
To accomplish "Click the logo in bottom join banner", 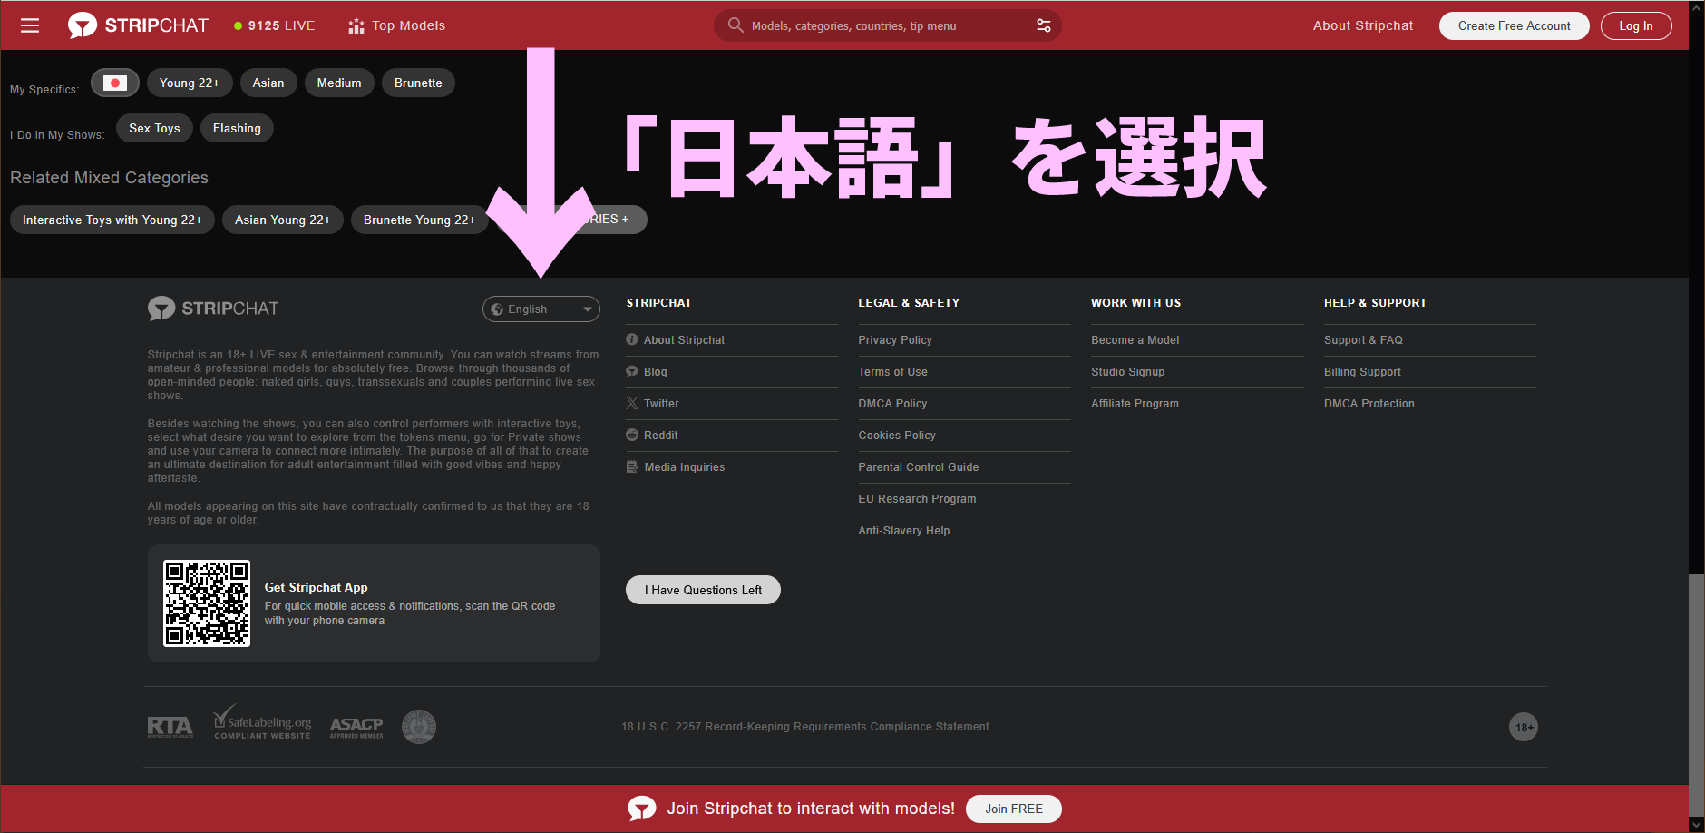I will 642,808.
